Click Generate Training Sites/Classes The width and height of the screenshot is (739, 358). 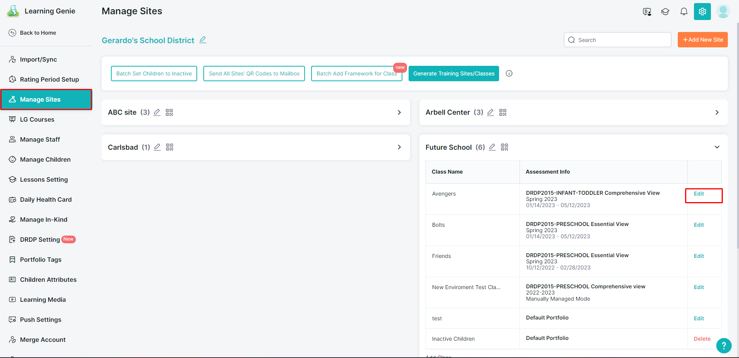click(454, 74)
